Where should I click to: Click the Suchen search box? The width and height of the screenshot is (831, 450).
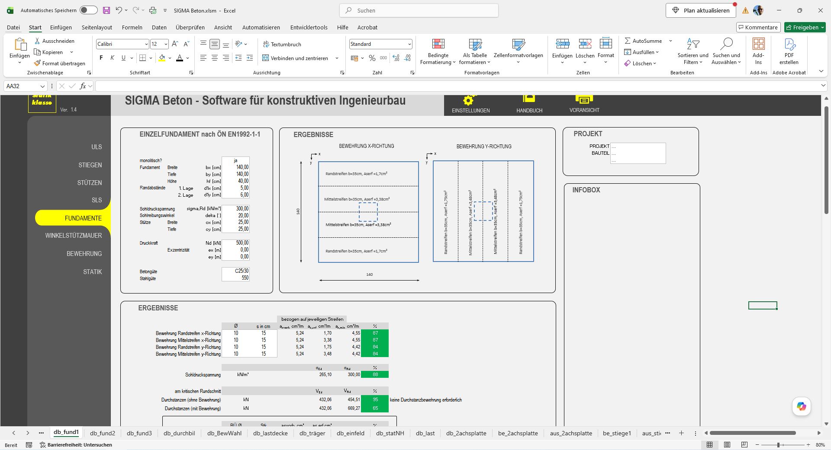coord(419,10)
